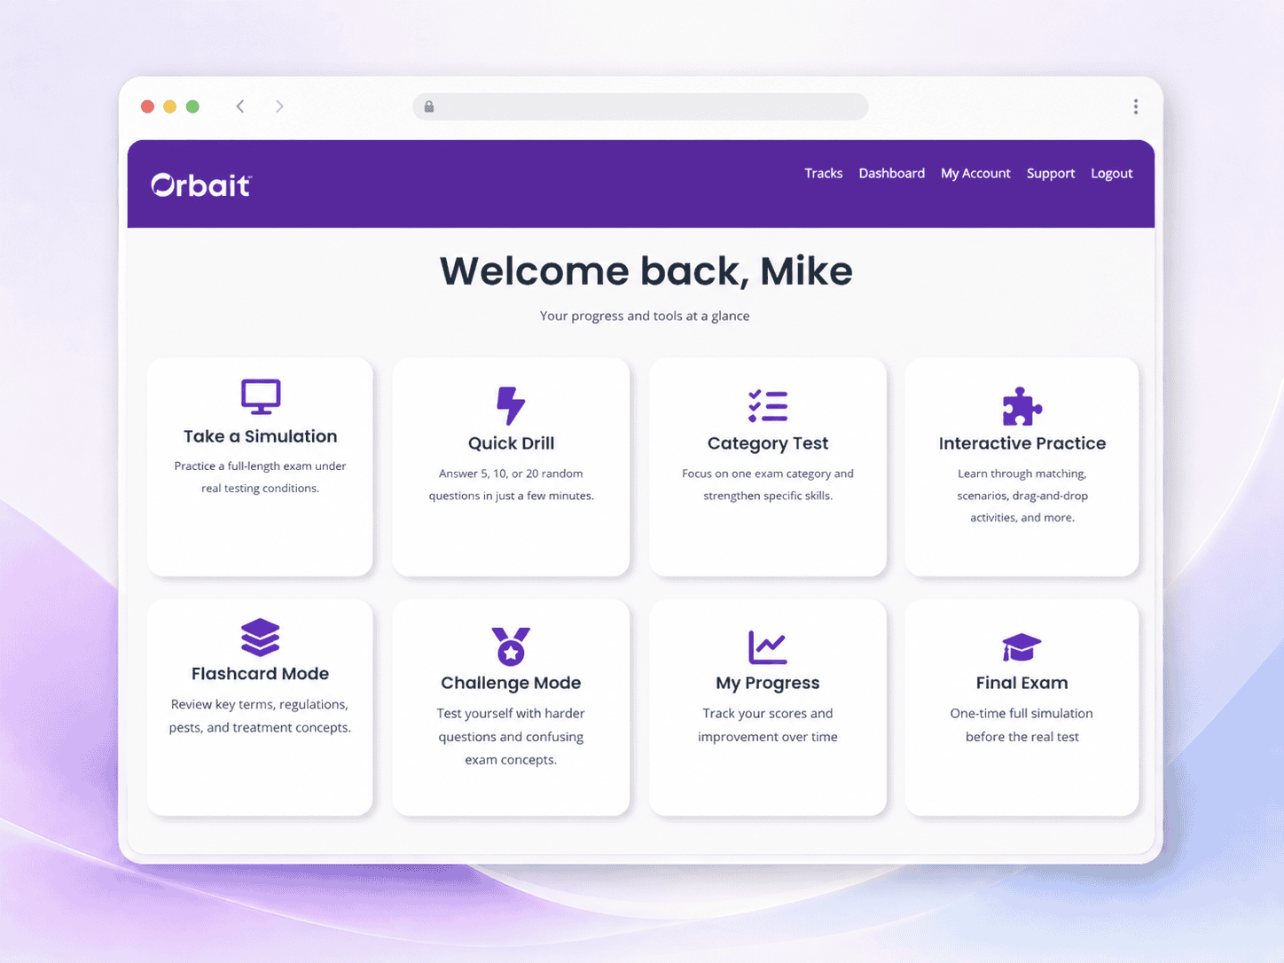
Task: Click 'Focus on one exam category and' text
Action: coord(768,474)
